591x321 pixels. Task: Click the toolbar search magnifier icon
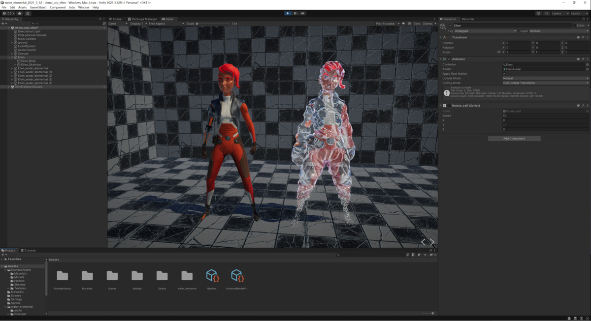pyautogui.click(x=546, y=13)
